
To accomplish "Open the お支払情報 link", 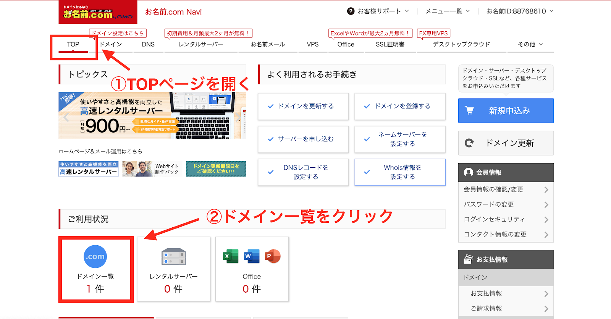I will pos(486,293).
